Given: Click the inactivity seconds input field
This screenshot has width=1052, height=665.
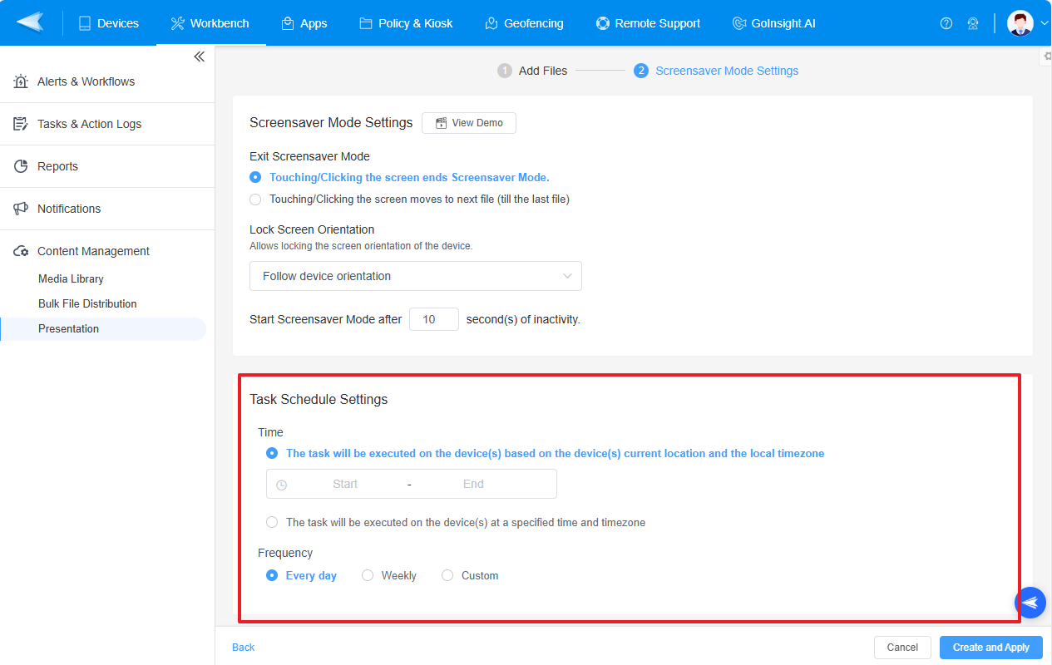Looking at the screenshot, I should pyautogui.click(x=433, y=318).
